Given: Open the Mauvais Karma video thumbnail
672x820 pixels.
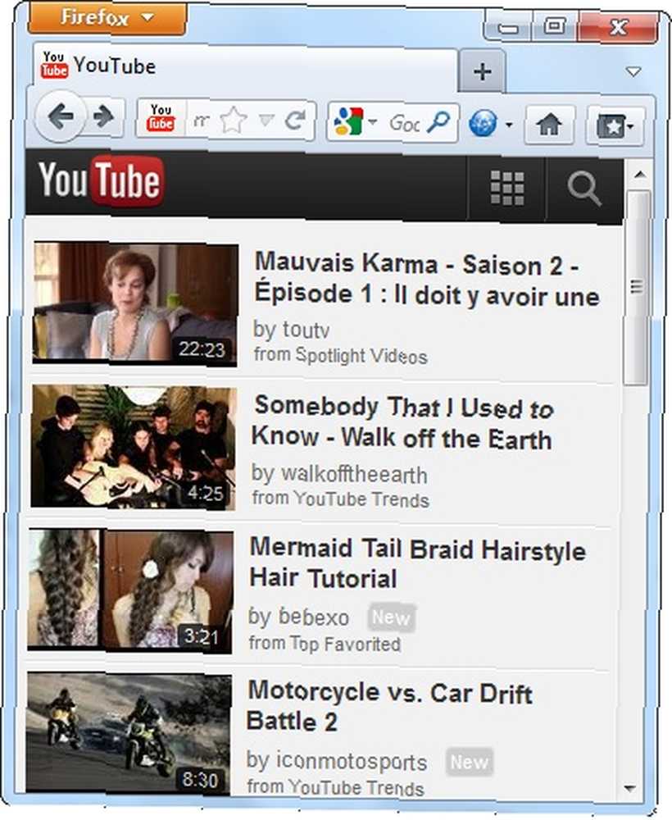Looking at the screenshot, I should 135,303.
